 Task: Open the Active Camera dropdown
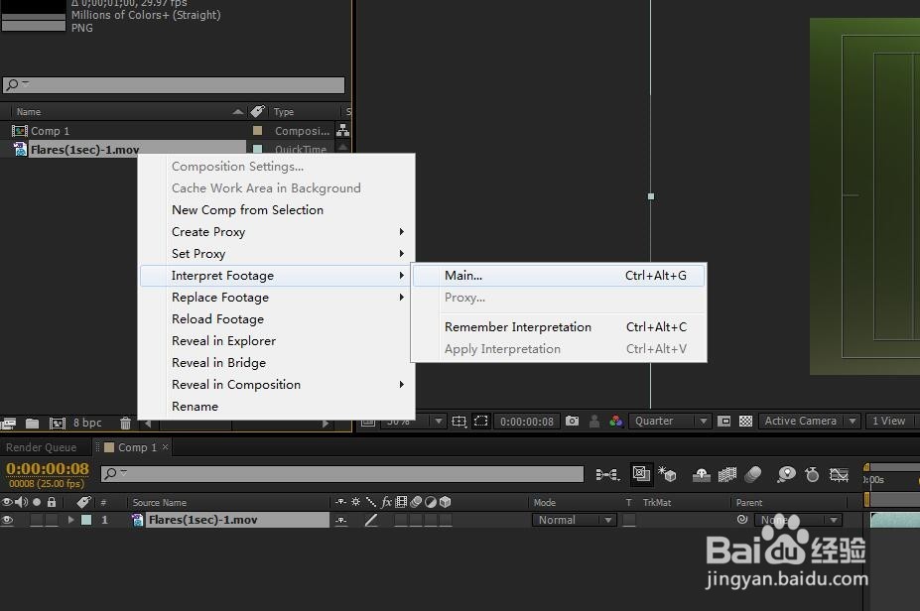pos(810,421)
